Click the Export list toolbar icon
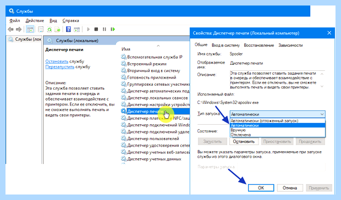The height and width of the screenshot is (200, 341). tap(57, 29)
